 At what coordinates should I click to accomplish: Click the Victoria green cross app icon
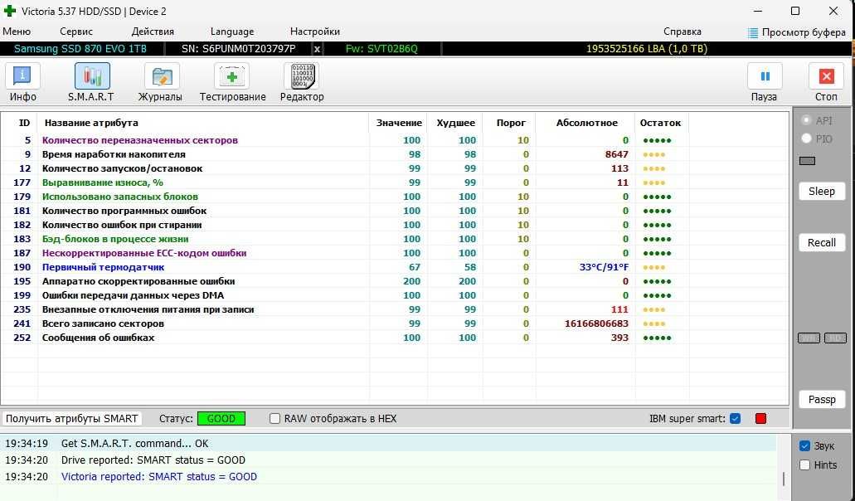click(x=10, y=11)
